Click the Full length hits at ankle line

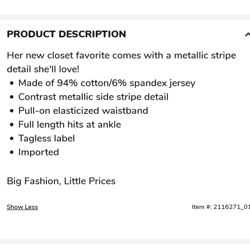click(x=70, y=124)
